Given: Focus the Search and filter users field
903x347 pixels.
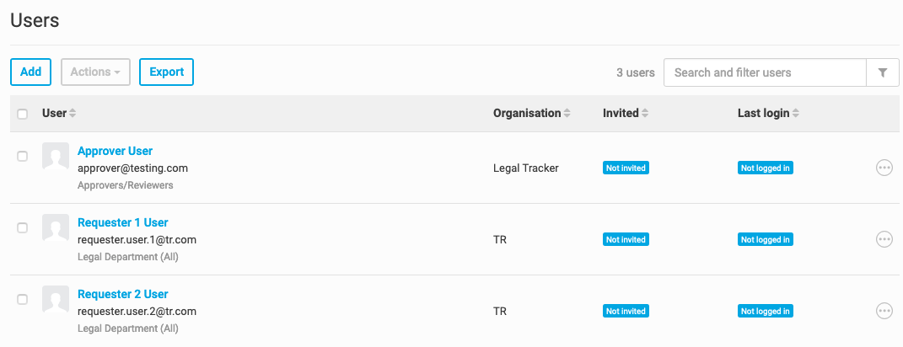Looking at the screenshot, I should point(765,72).
